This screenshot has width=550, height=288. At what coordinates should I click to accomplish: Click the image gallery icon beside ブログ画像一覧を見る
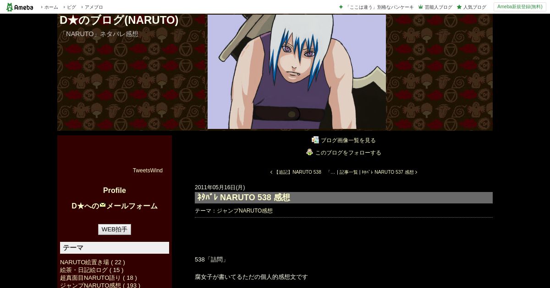(x=315, y=140)
